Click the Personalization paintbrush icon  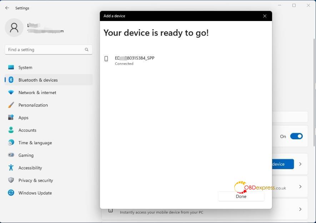[11, 105]
